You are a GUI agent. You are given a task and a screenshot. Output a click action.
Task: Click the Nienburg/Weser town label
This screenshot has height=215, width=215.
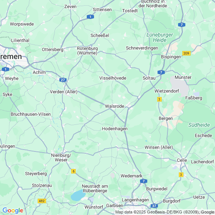[61, 158]
